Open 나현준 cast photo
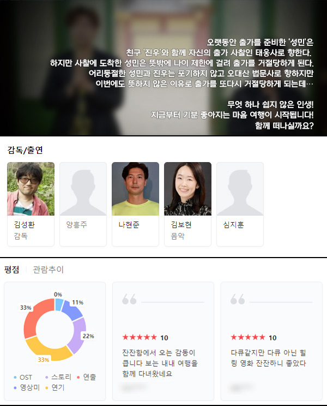Image resolution: width=327 pixels, height=406 pixels. click(x=136, y=189)
